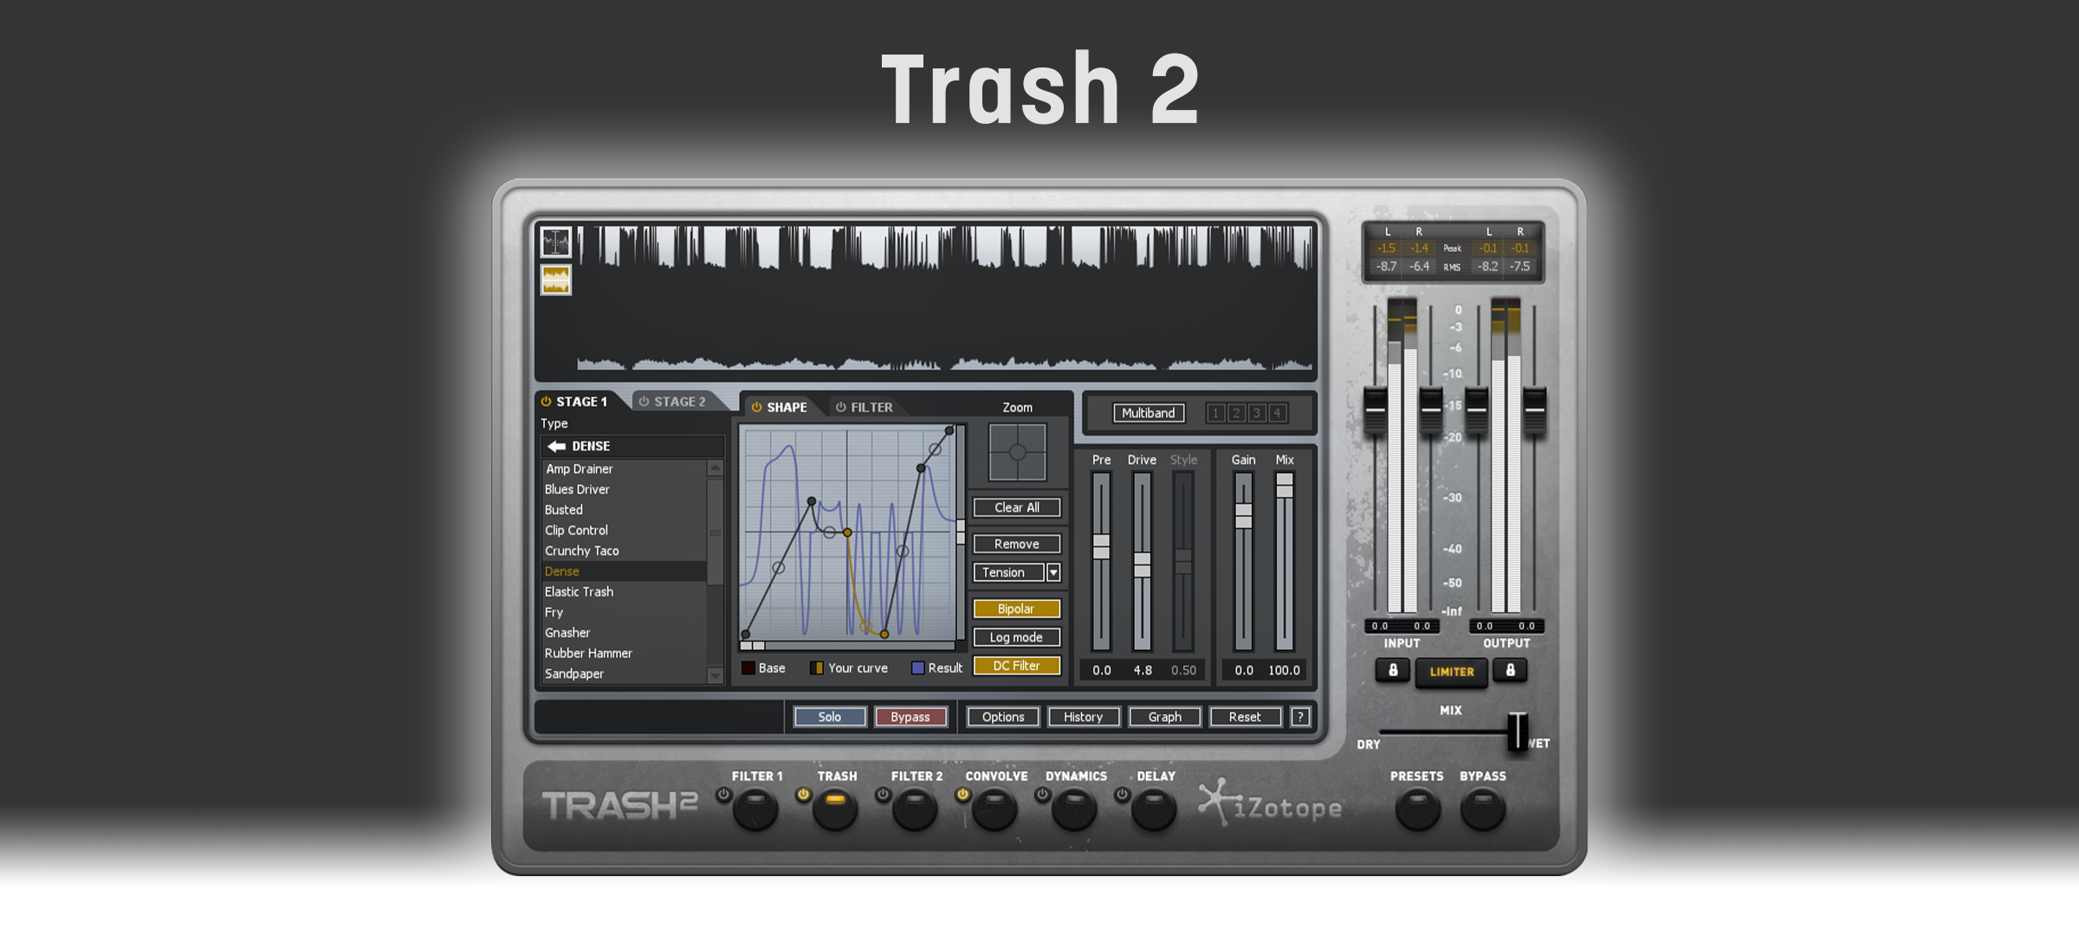
Task: Toggle Stage 2 power icon
Action: 644,402
